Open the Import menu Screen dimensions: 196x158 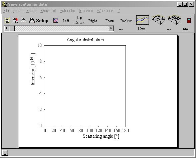pyautogui.click(x=17, y=11)
